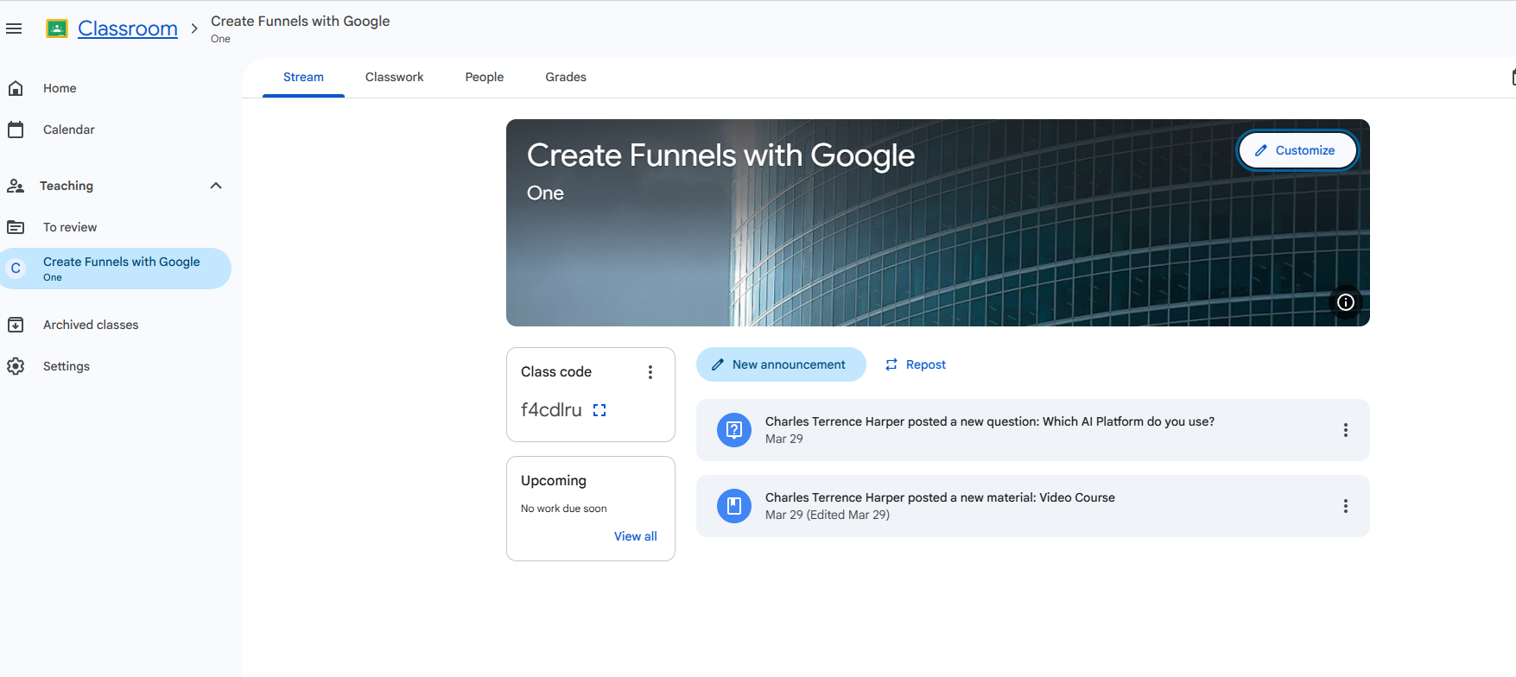The width and height of the screenshot is (1516, 677).
Task: Open Archived classes in the sidebar
Action: tap(91, 325)
